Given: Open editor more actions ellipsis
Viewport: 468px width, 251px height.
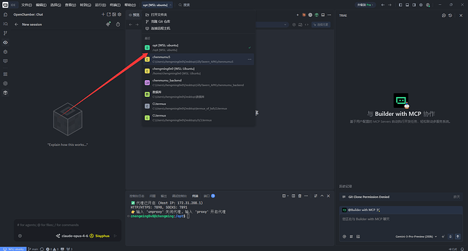Looking at the screenshot, I should (329, 15).
